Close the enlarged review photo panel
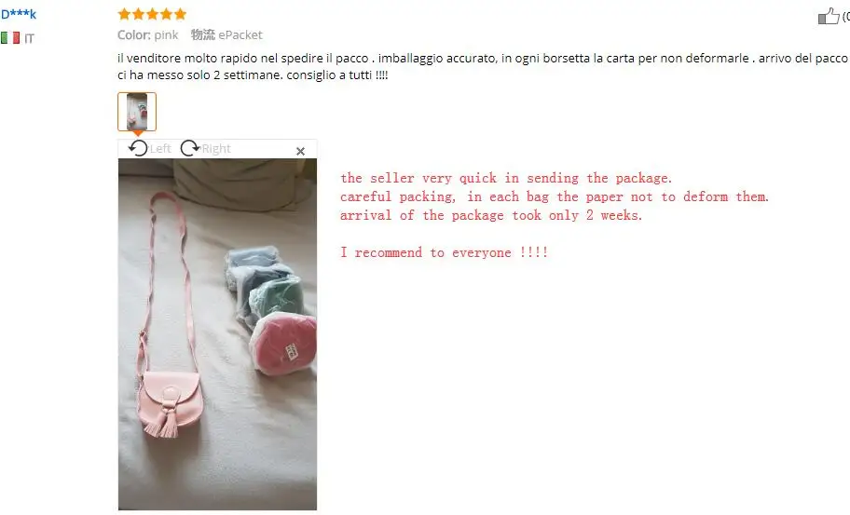The height and width of the screenshot is (515, 850). click(300, 151)
